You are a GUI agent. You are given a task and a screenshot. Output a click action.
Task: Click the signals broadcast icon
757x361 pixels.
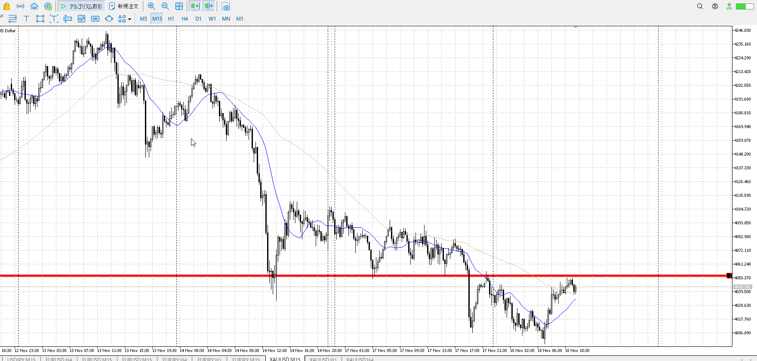tap(20, 6)
